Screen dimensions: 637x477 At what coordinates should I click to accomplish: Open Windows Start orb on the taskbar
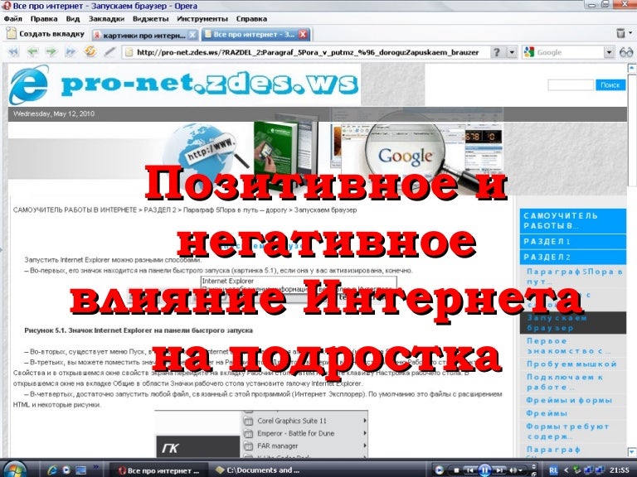pyautogui.click(x=14, y=469)
